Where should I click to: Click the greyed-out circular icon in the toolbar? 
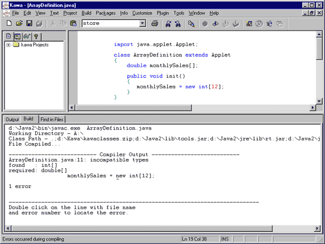259,24
